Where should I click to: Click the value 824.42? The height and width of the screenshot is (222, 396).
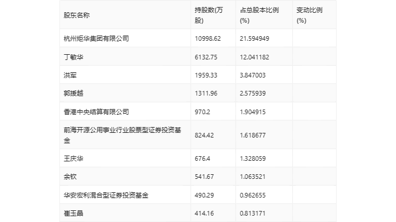204,135
